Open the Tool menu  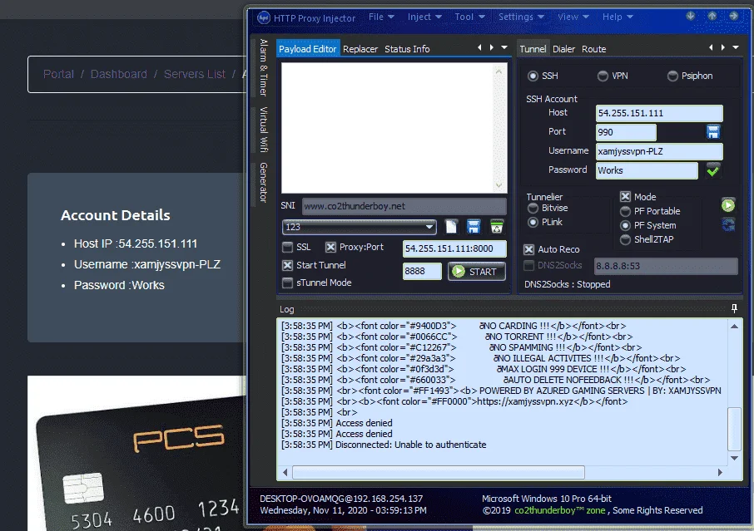(470, 17)
